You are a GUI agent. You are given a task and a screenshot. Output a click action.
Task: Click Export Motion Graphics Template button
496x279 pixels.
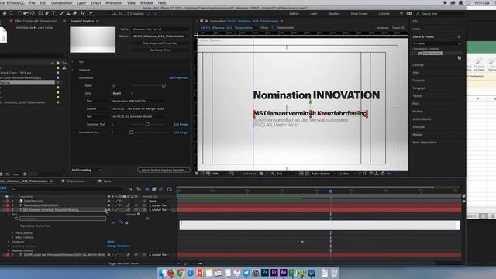[164, 170]
